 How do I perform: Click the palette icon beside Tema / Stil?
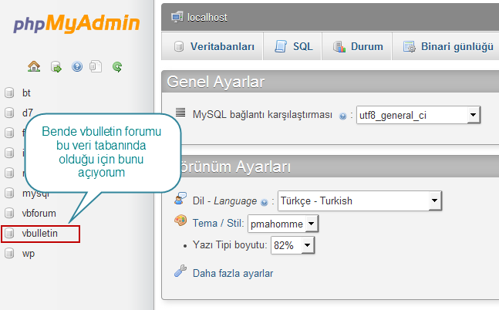180,221
